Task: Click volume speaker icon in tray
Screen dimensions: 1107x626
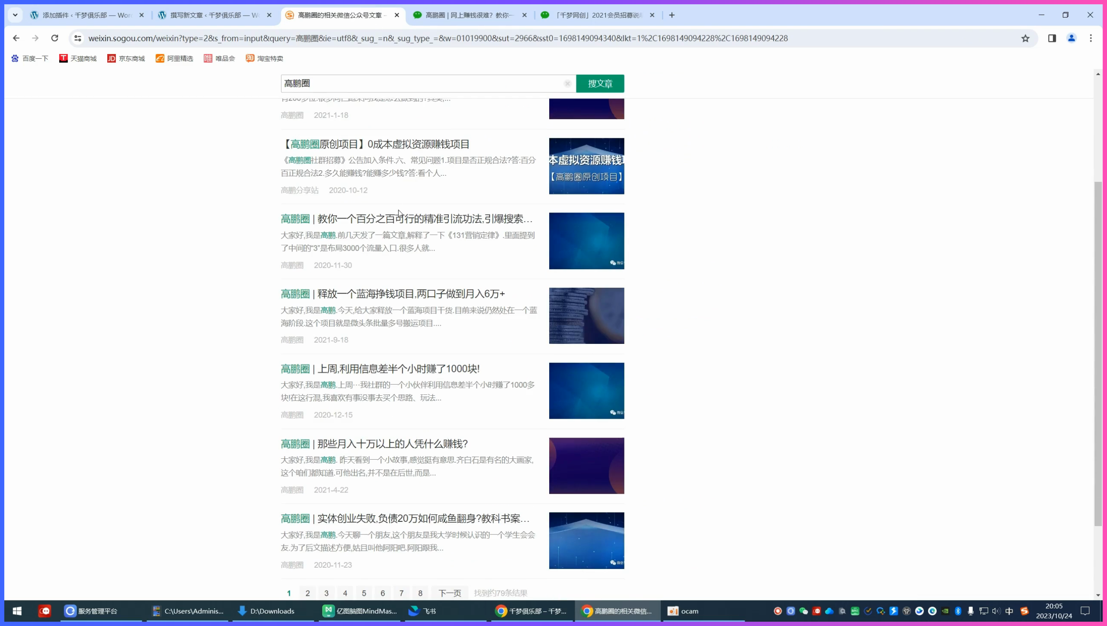Action: pos(996,611)
